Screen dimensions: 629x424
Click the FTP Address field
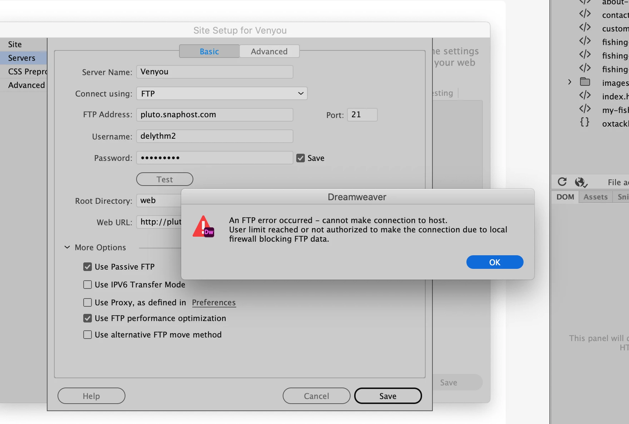(214, 115)
